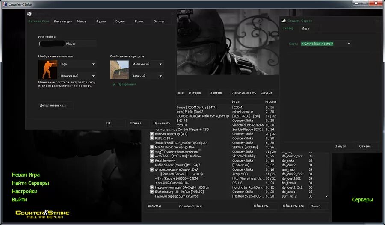Click the server list scroll-down arrow

(x=326, y=196)
